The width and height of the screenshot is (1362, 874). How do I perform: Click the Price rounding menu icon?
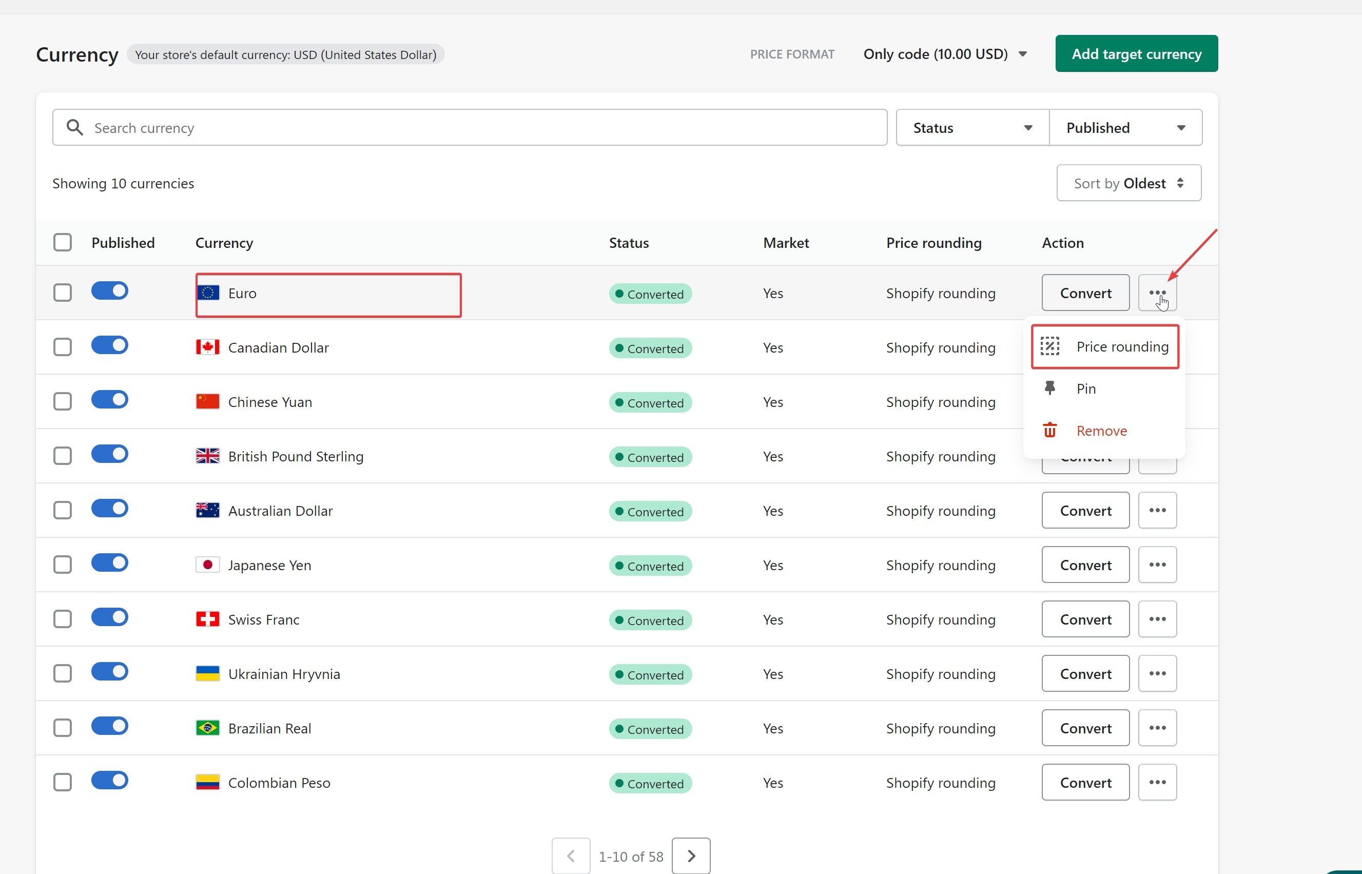point(1050,346)
